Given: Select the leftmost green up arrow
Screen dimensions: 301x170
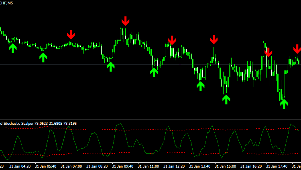Looking at the screenshot, I should click(13, 48).
